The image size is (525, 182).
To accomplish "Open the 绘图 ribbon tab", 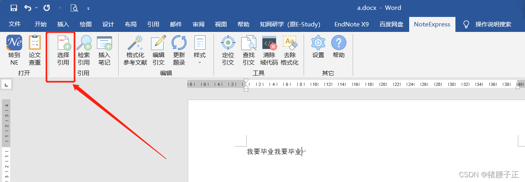I will (x=85, y=24).
